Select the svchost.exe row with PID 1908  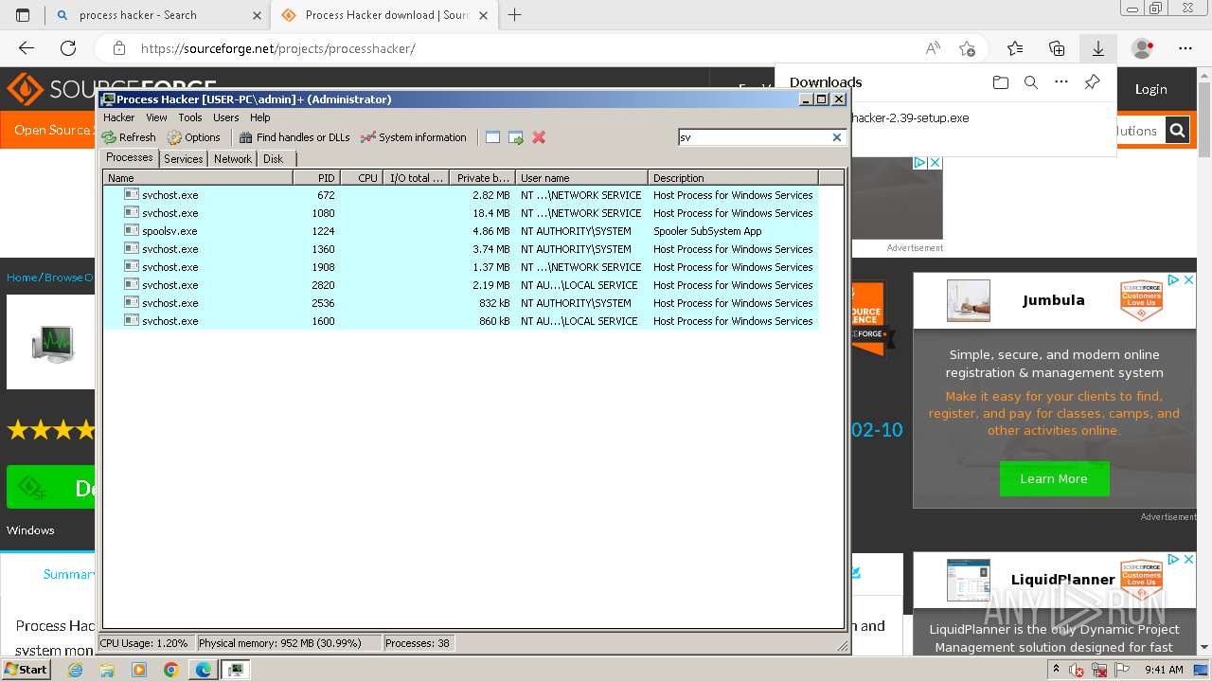click(x=460, y=267)
